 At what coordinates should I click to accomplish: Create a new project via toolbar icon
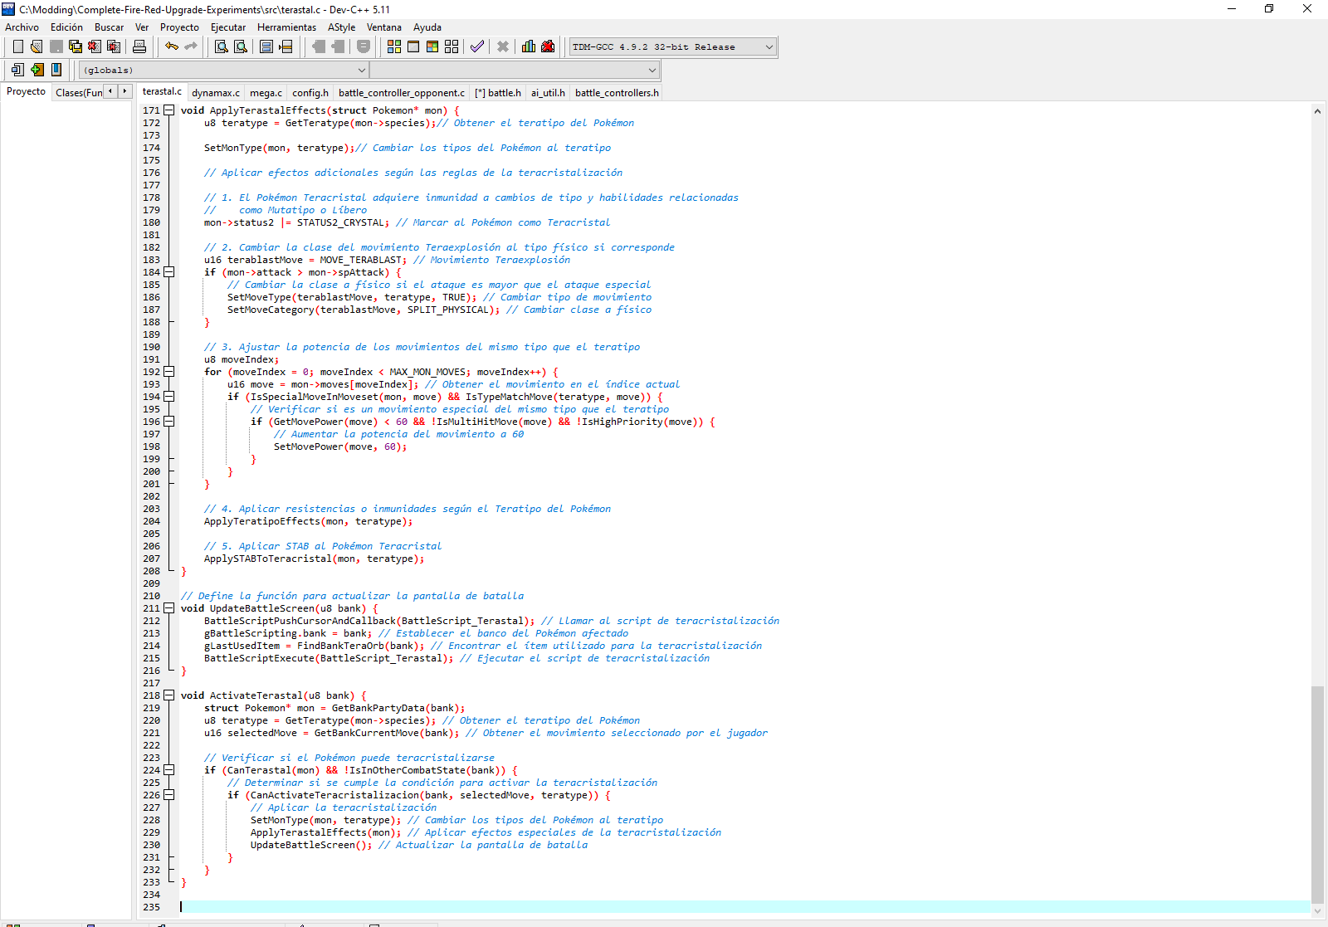pos(17,70)
